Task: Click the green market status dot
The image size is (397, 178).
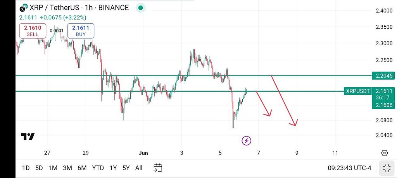Action: (x=141, y=8)
